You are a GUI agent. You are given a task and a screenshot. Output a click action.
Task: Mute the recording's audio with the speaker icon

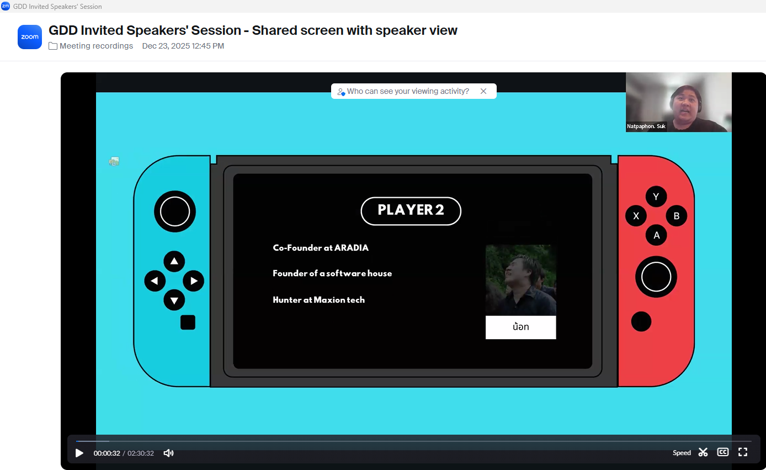click(168, 453)
